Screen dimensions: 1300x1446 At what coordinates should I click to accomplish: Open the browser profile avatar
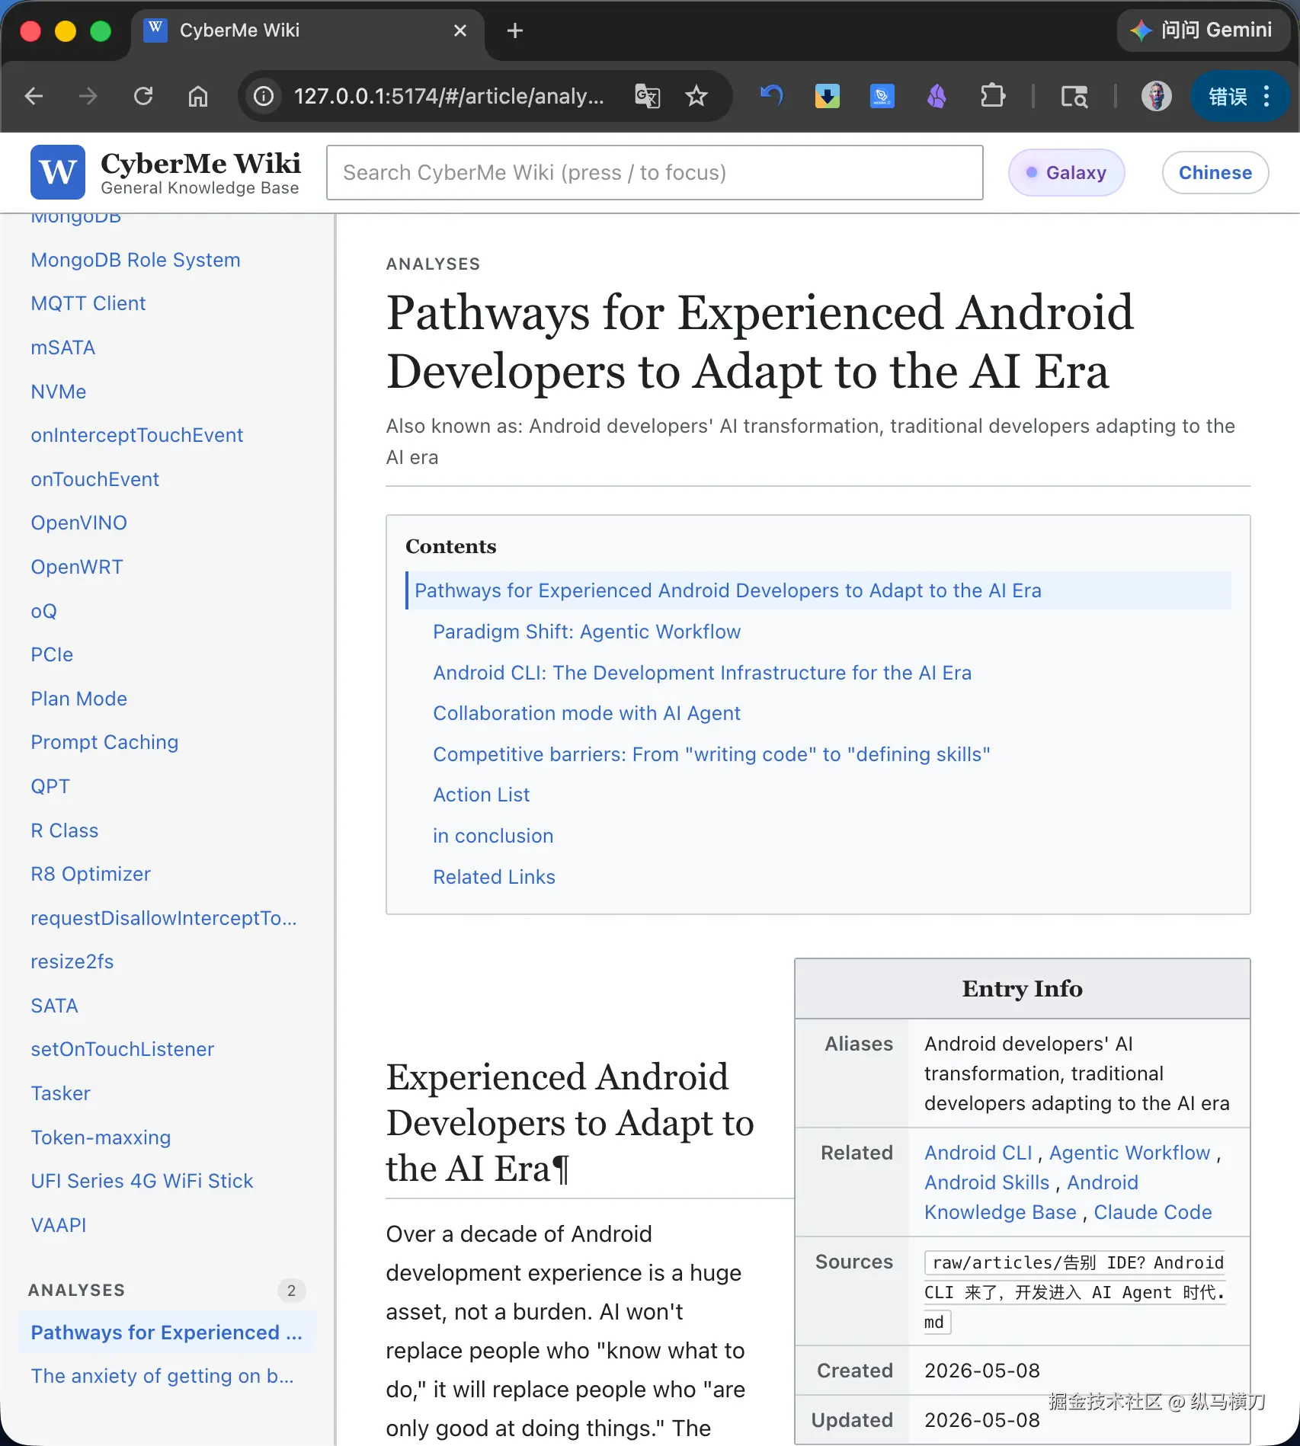point(1156,96)
